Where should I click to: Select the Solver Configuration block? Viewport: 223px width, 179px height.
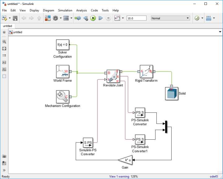click(x=63, y=45)
